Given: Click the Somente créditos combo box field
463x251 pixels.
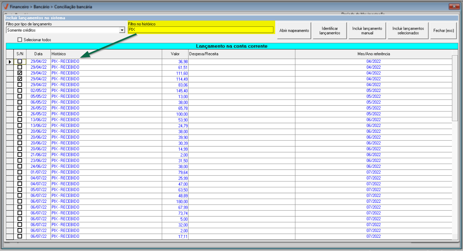Looking at the screenshot, I should [63, 30].
